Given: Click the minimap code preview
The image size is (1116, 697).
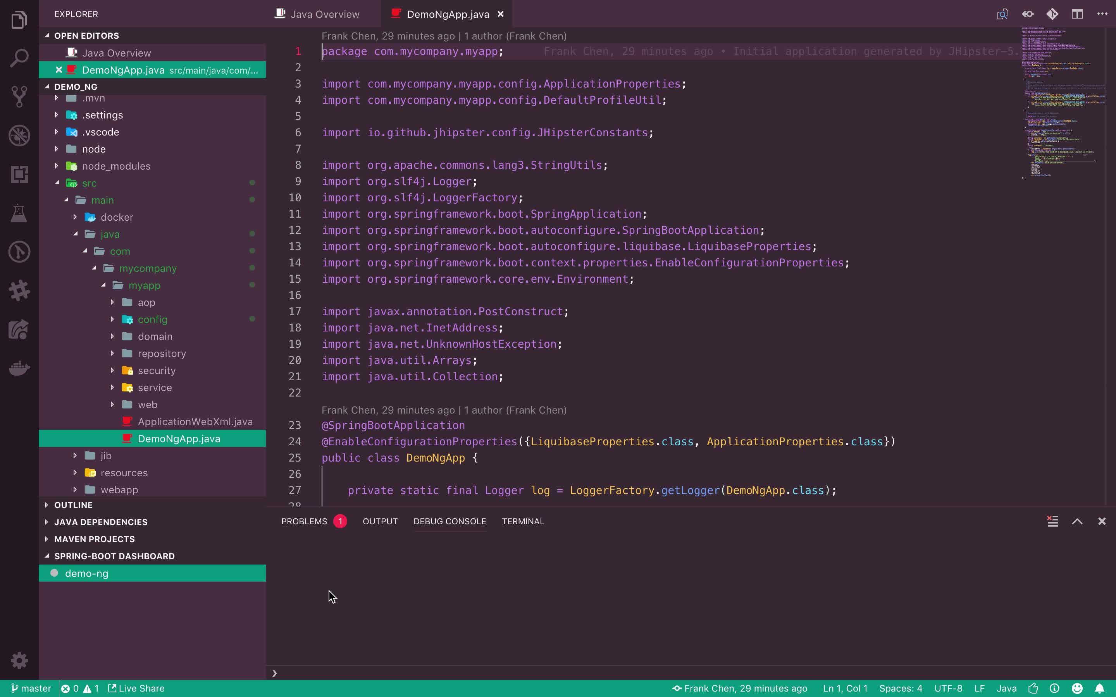Looking at the screenshot, I should [1061, 101].
